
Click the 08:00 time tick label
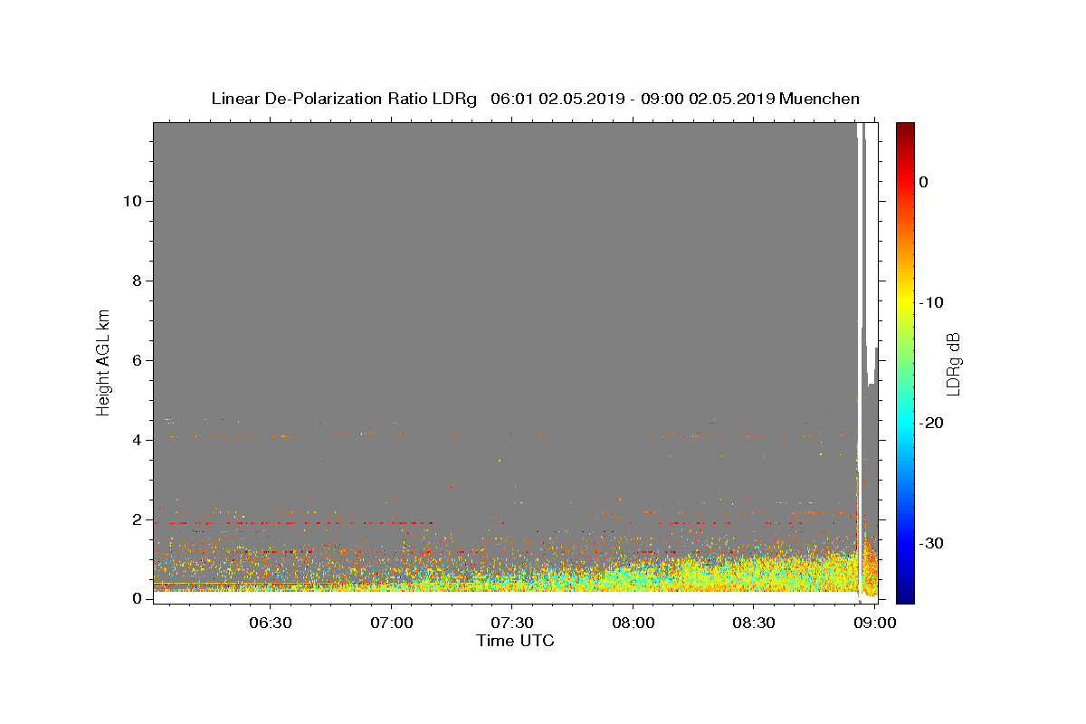point(633,624)
